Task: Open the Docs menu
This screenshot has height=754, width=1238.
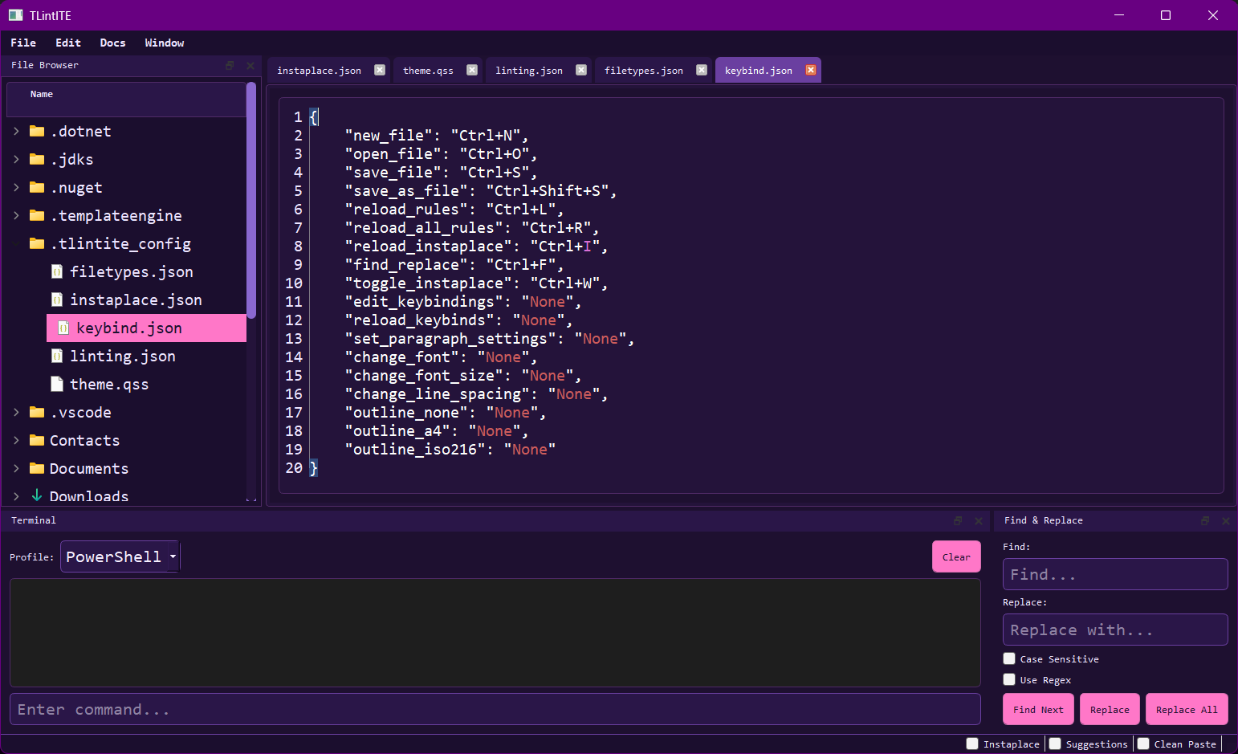Action: [112, 43]
